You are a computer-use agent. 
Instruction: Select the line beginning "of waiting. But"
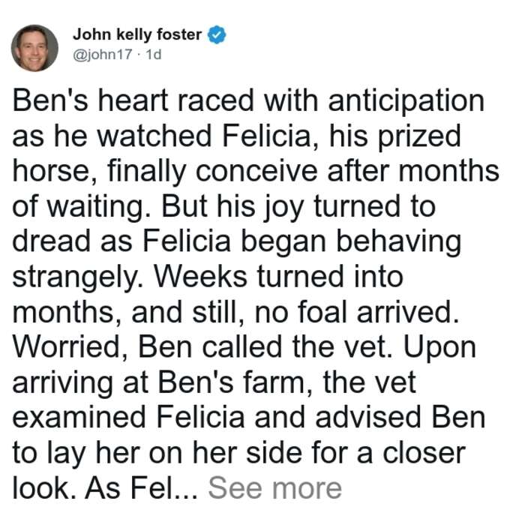click(223, 207)
